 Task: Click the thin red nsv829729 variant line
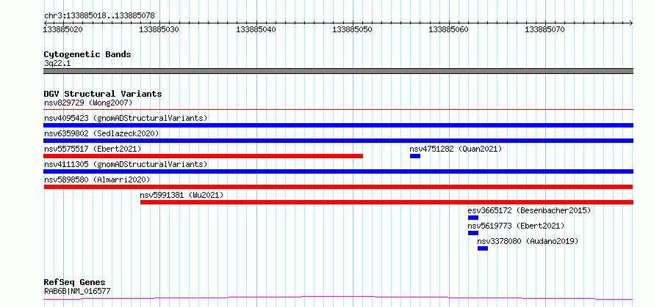(x=338, y=109)
